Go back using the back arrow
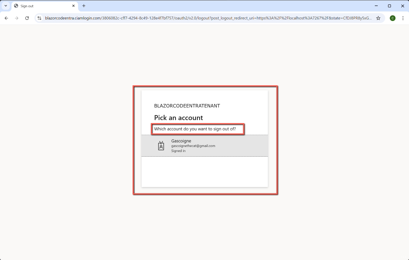 pos(6,18)
